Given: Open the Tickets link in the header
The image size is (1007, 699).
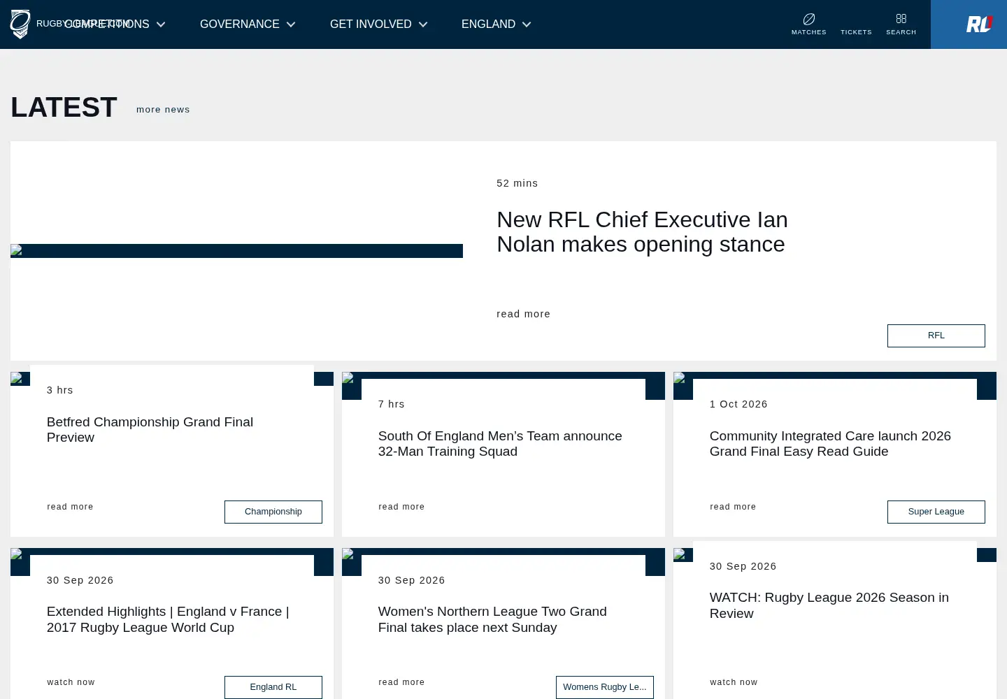Looking at the screenshot, I should tap(856, 32).
